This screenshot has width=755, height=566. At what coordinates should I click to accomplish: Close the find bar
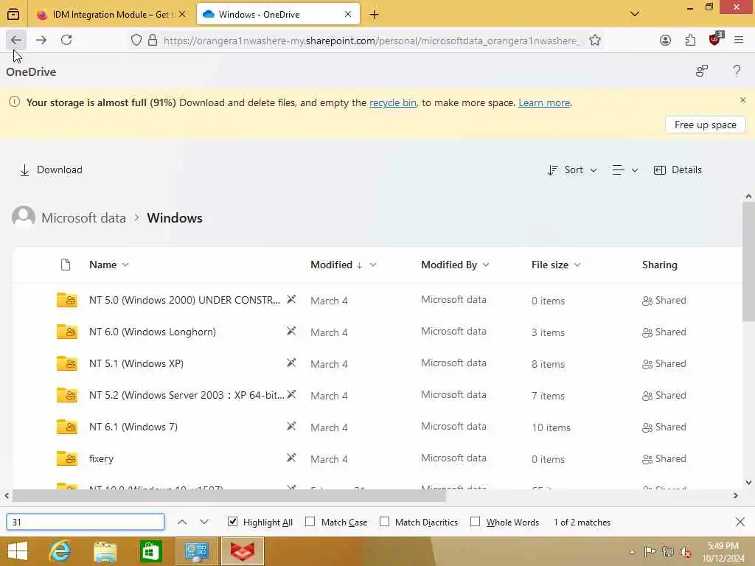[x=740, y=522]
